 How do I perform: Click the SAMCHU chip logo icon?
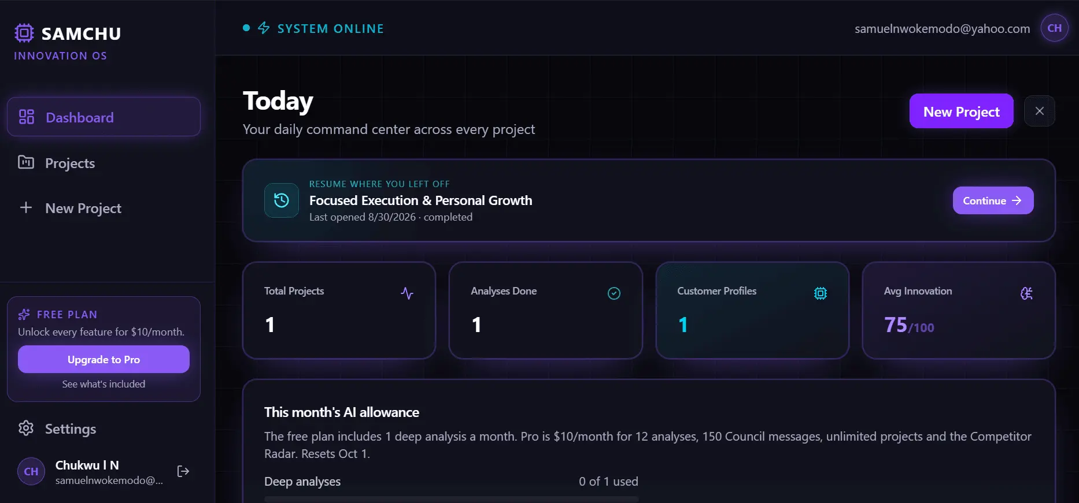coord(24,33)
